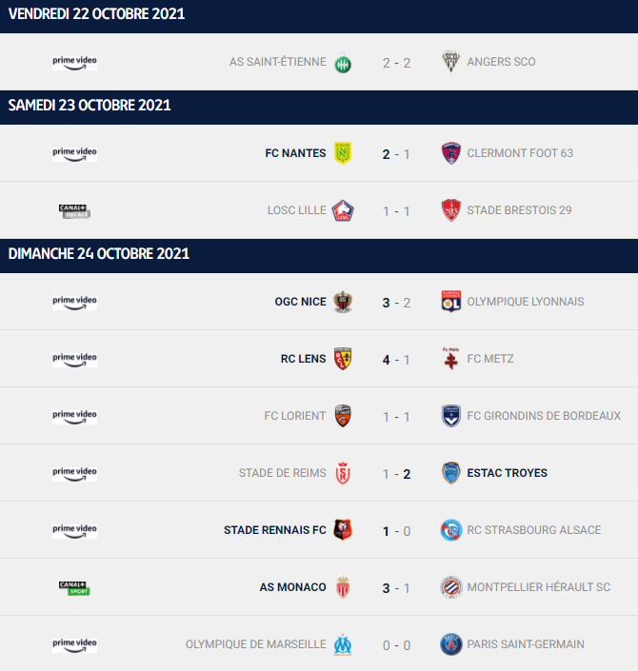Click the Canal+ Décalé broadcaster logo
Screen dimensions: 638x671
click(74, 211)
